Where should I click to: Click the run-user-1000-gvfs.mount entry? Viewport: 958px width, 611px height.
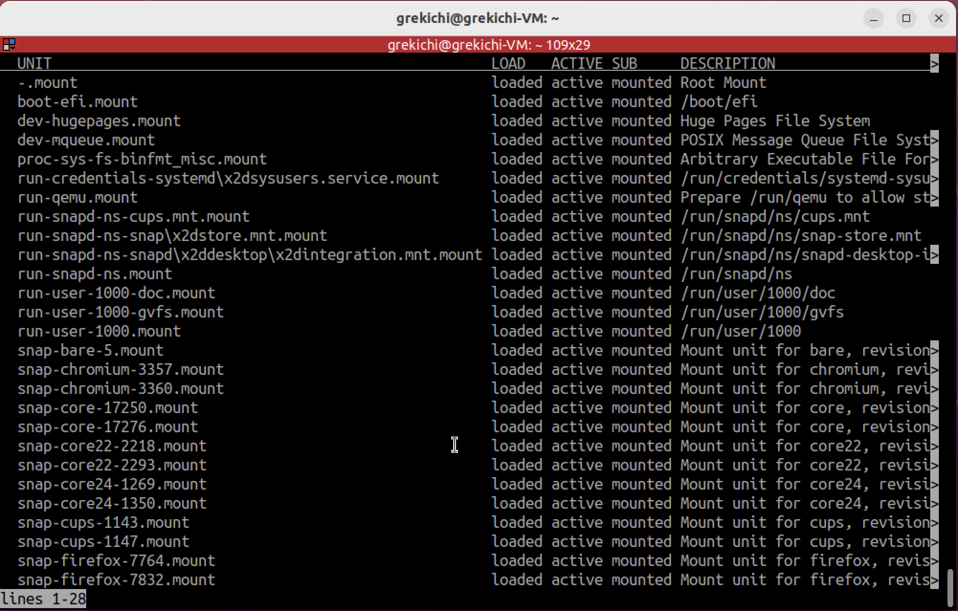point(121,312)
